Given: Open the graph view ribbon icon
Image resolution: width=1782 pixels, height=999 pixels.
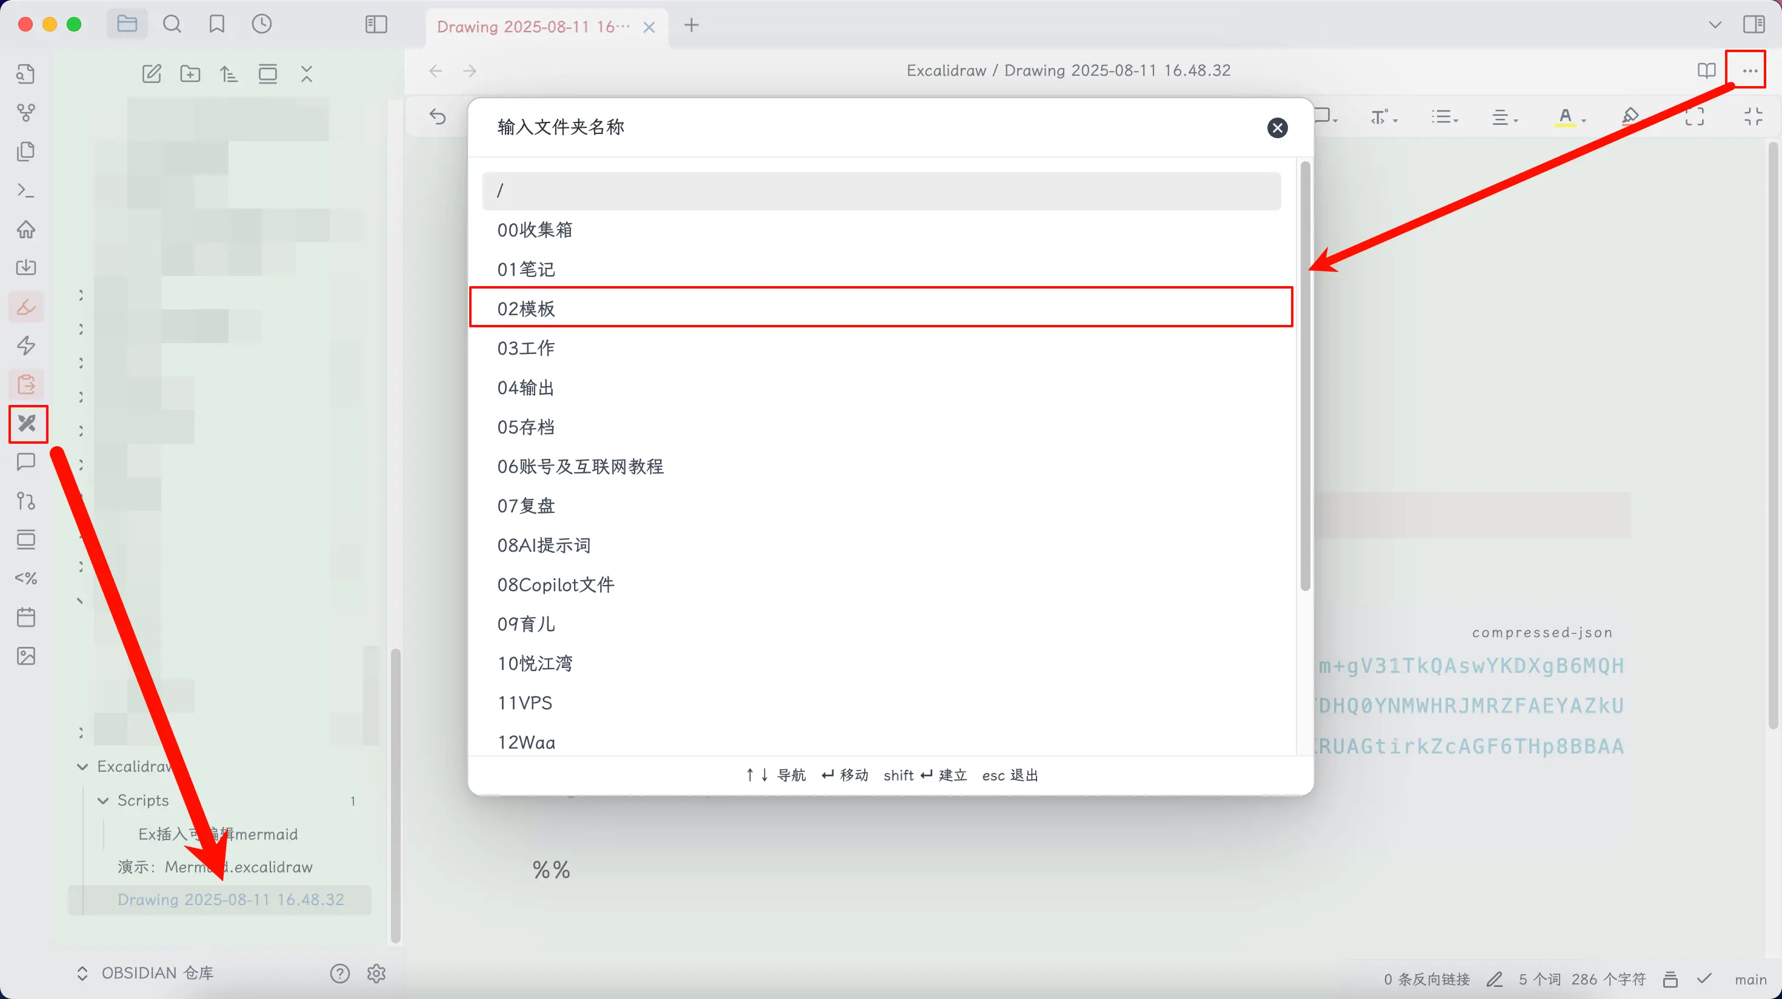Looking at the screenshot, I should point(26,113).
